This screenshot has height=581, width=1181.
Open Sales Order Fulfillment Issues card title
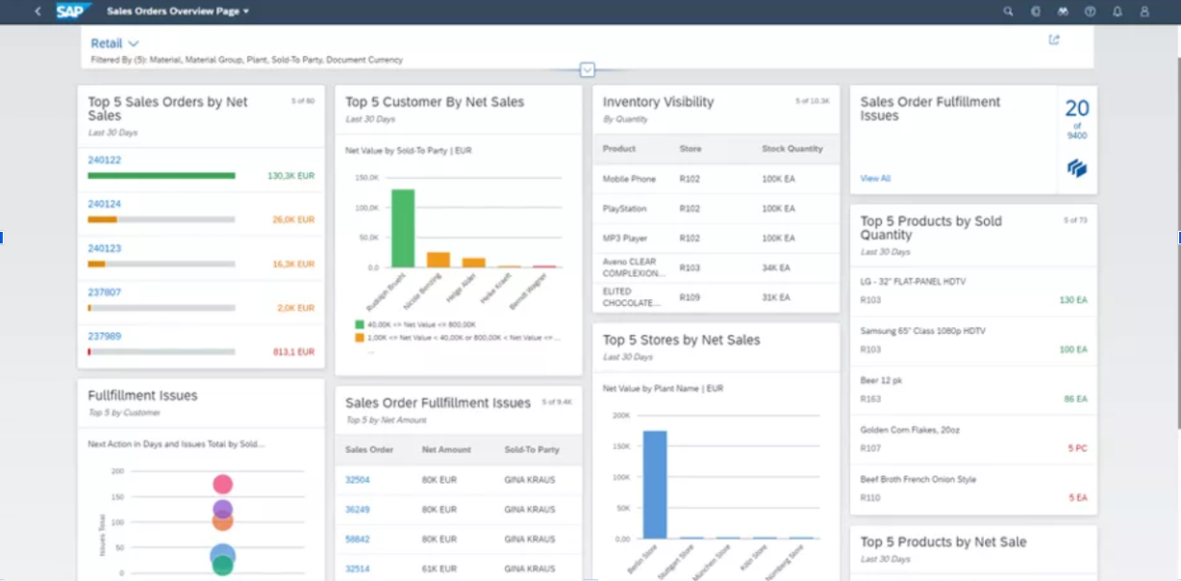tap(930, 109)
